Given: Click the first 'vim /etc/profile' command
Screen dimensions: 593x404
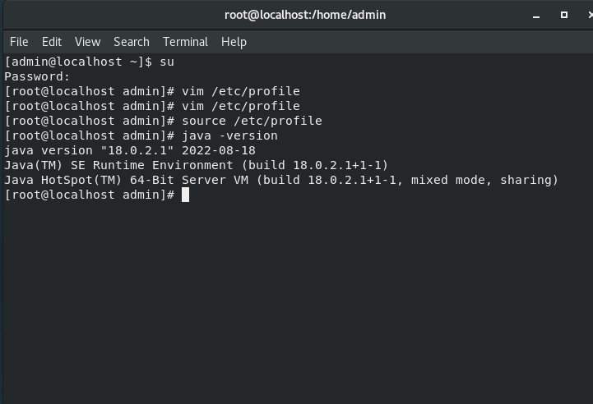Looking at the screenshot, I should click(x=240, y=91).
